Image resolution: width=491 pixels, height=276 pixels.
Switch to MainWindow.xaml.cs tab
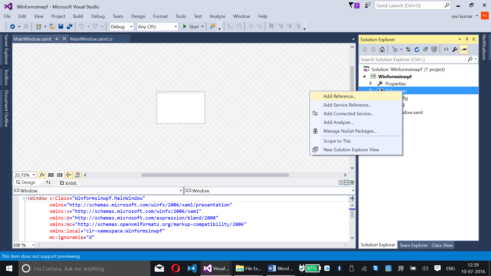point(91,39)
